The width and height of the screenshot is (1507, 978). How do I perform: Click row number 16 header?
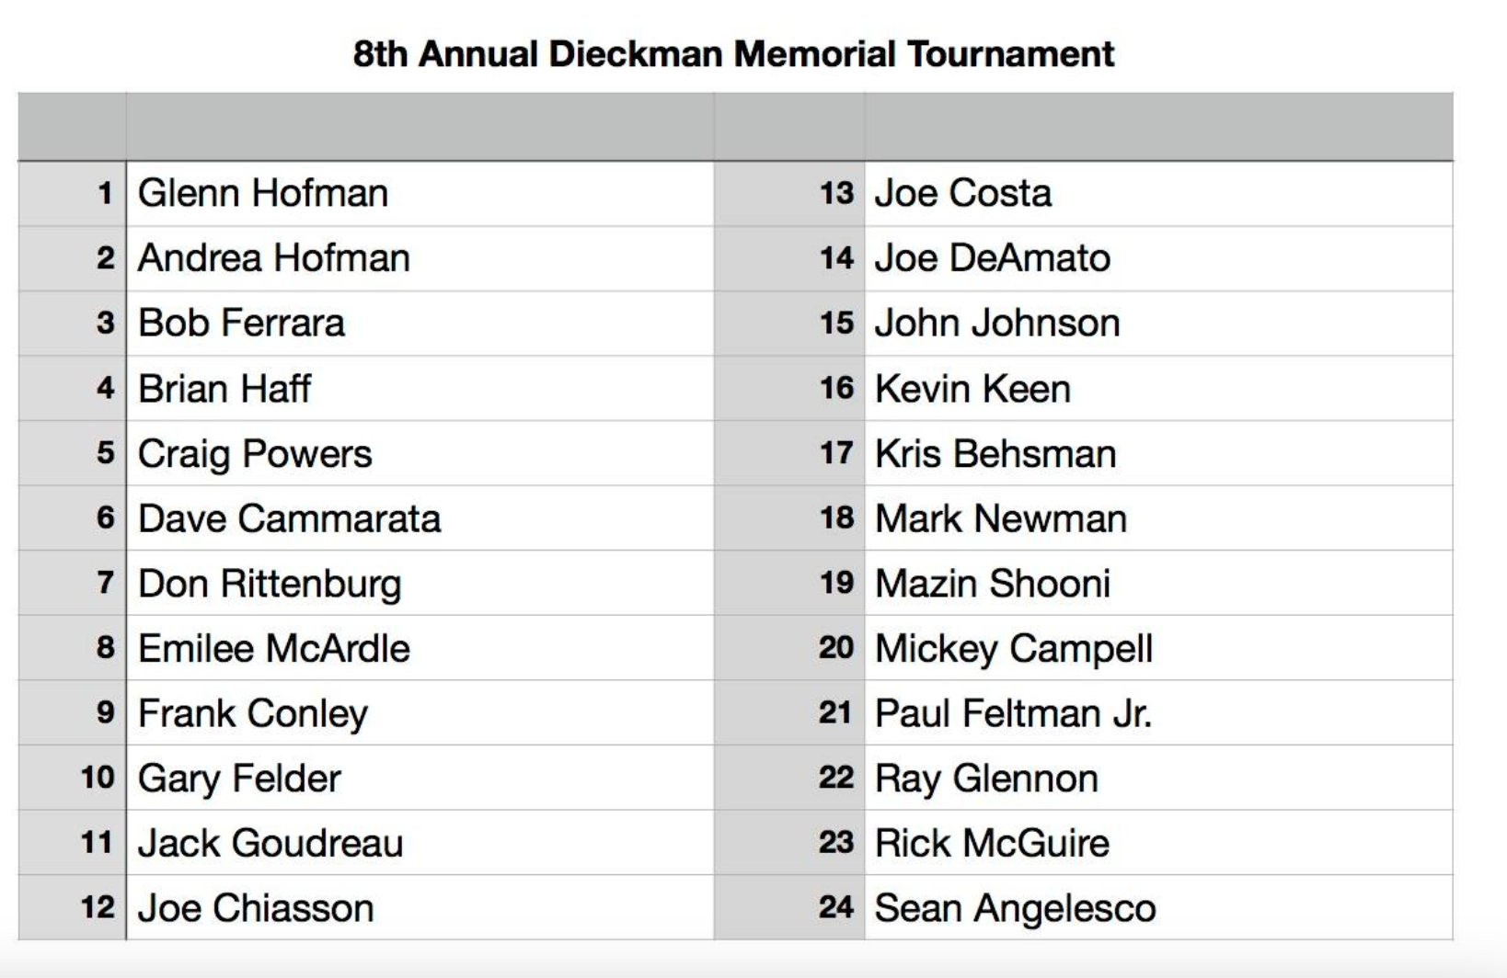click(789, 389)
